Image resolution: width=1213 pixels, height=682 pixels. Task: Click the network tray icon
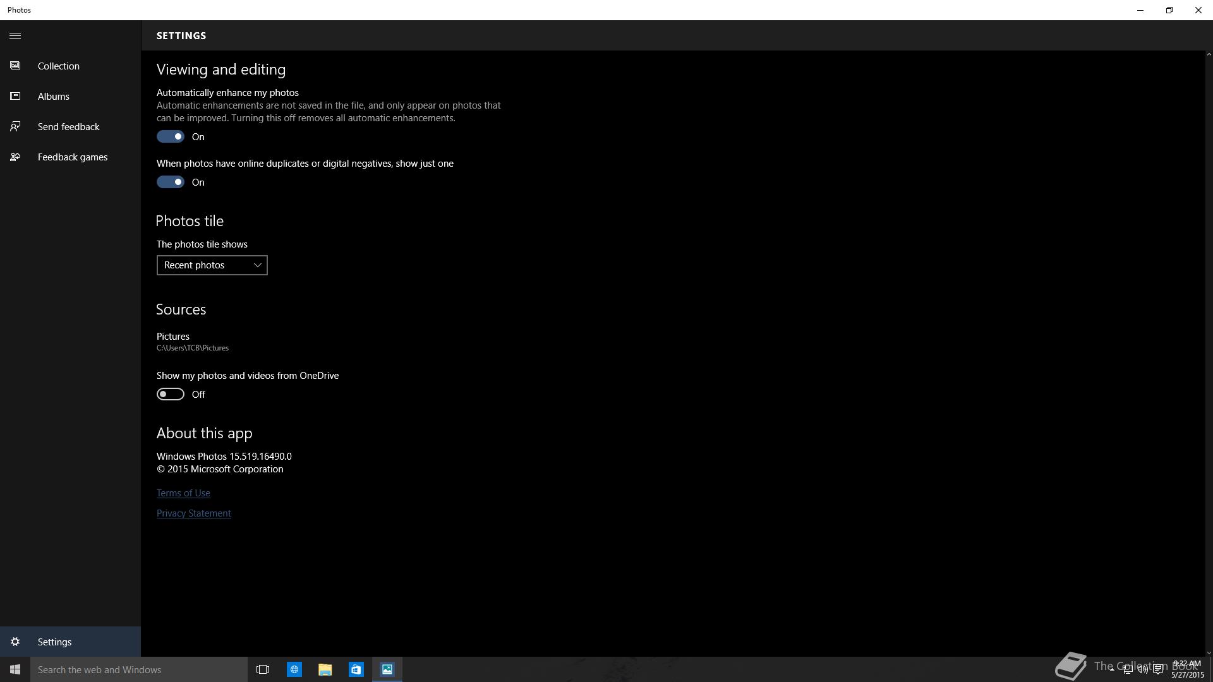pyautogui.click(x=1127, y=669)
